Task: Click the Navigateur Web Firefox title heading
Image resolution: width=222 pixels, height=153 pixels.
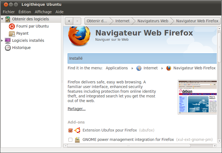Action: point(144,33)
